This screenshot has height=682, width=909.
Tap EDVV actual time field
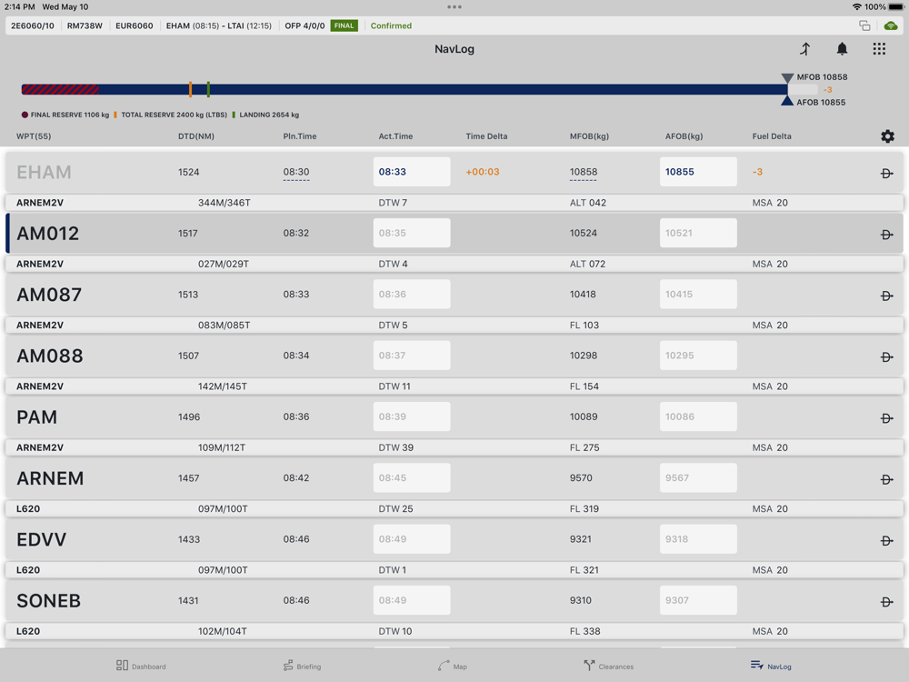click(x=412, y=538)
